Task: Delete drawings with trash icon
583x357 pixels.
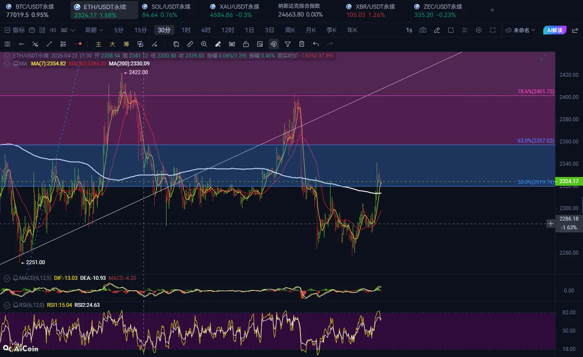Action: point(302,44)
